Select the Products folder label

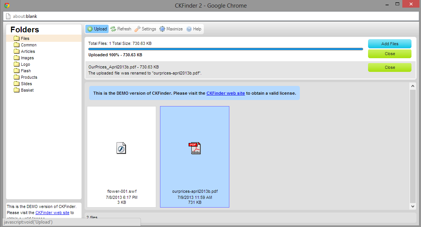(x=29, y=77)
